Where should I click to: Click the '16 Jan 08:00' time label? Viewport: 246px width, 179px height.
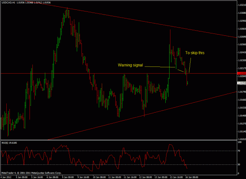[192, 177]
